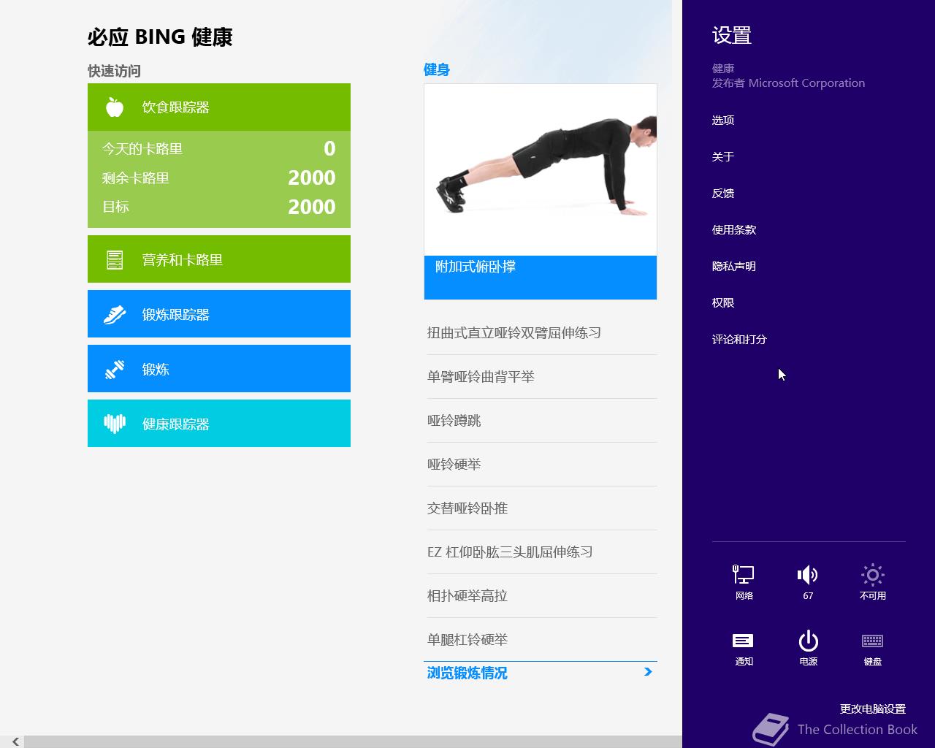Image resolution: width=935 pixels, height=748 pixels.
Task: Open 选项 in the settings pane
Action: tap(723, 121)
